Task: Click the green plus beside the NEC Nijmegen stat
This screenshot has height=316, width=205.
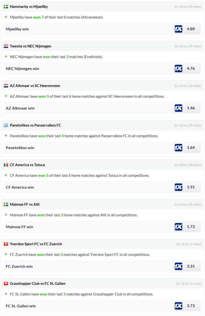Action: pyautogui.click(x=6, y=56)
